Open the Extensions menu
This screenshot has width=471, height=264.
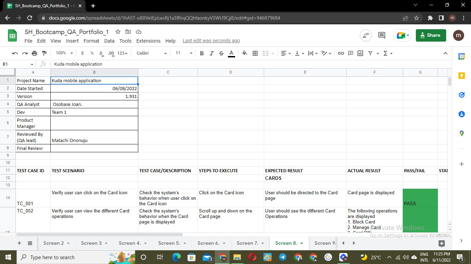coord(148,41)
